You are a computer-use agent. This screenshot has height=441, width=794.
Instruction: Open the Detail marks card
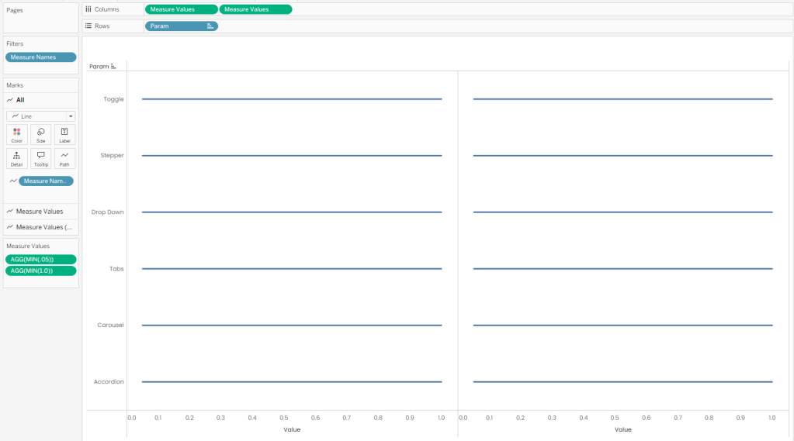tap(17, 158)
